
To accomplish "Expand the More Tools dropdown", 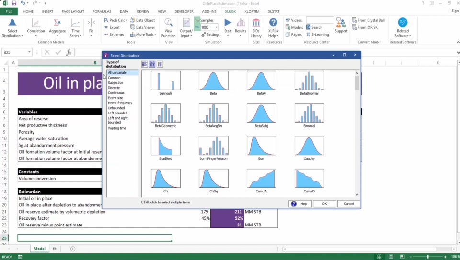I will 143,34.
